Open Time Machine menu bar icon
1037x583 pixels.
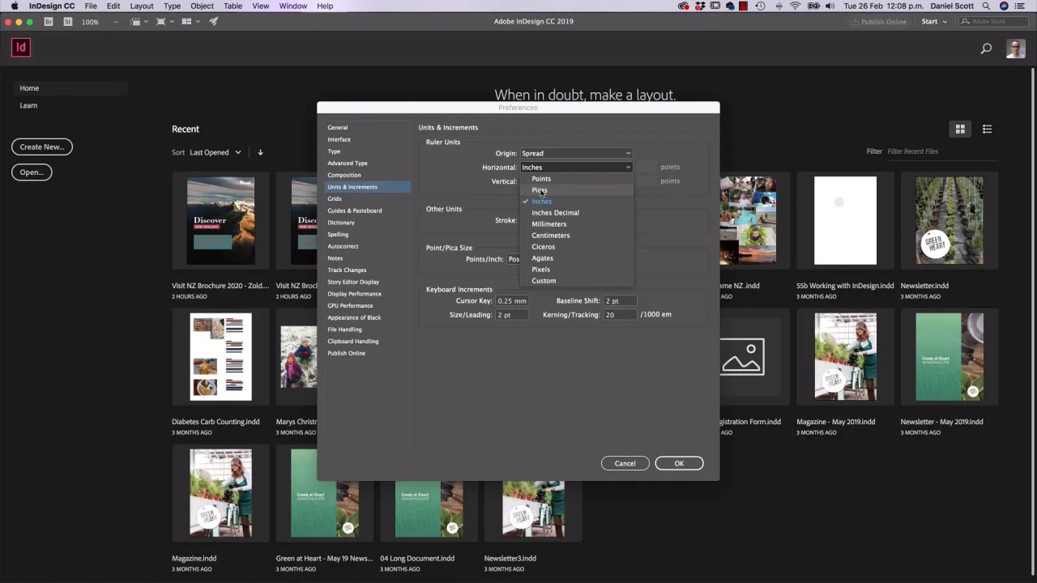point(760,6)
